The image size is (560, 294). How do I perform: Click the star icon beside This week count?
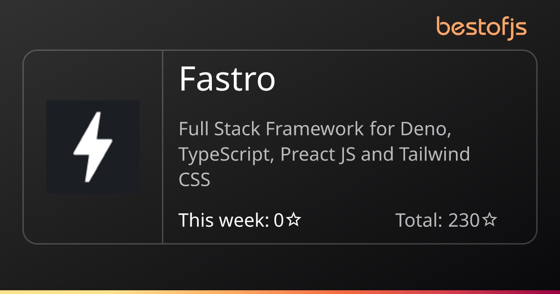tap(293, 220)
